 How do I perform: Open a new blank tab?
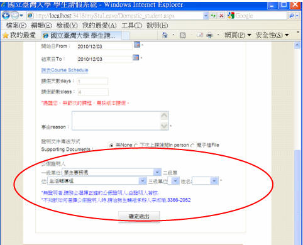click(126, 36)
